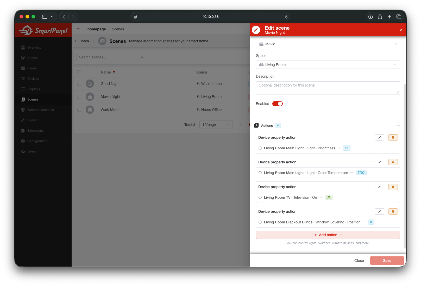Edit the Living Room TV action

point(379,187)
